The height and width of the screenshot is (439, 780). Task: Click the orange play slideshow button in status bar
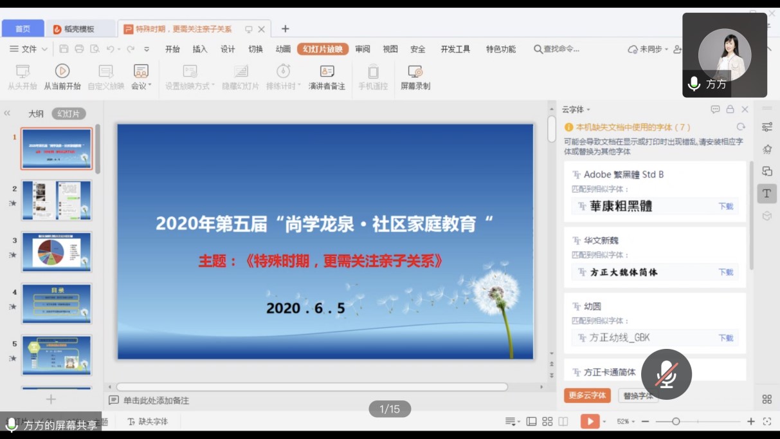(x=589, y=422)
